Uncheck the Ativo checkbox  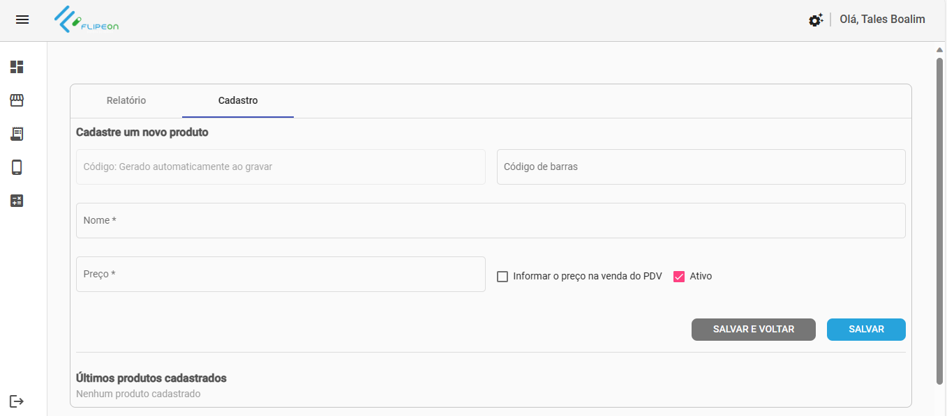(679, 277)
